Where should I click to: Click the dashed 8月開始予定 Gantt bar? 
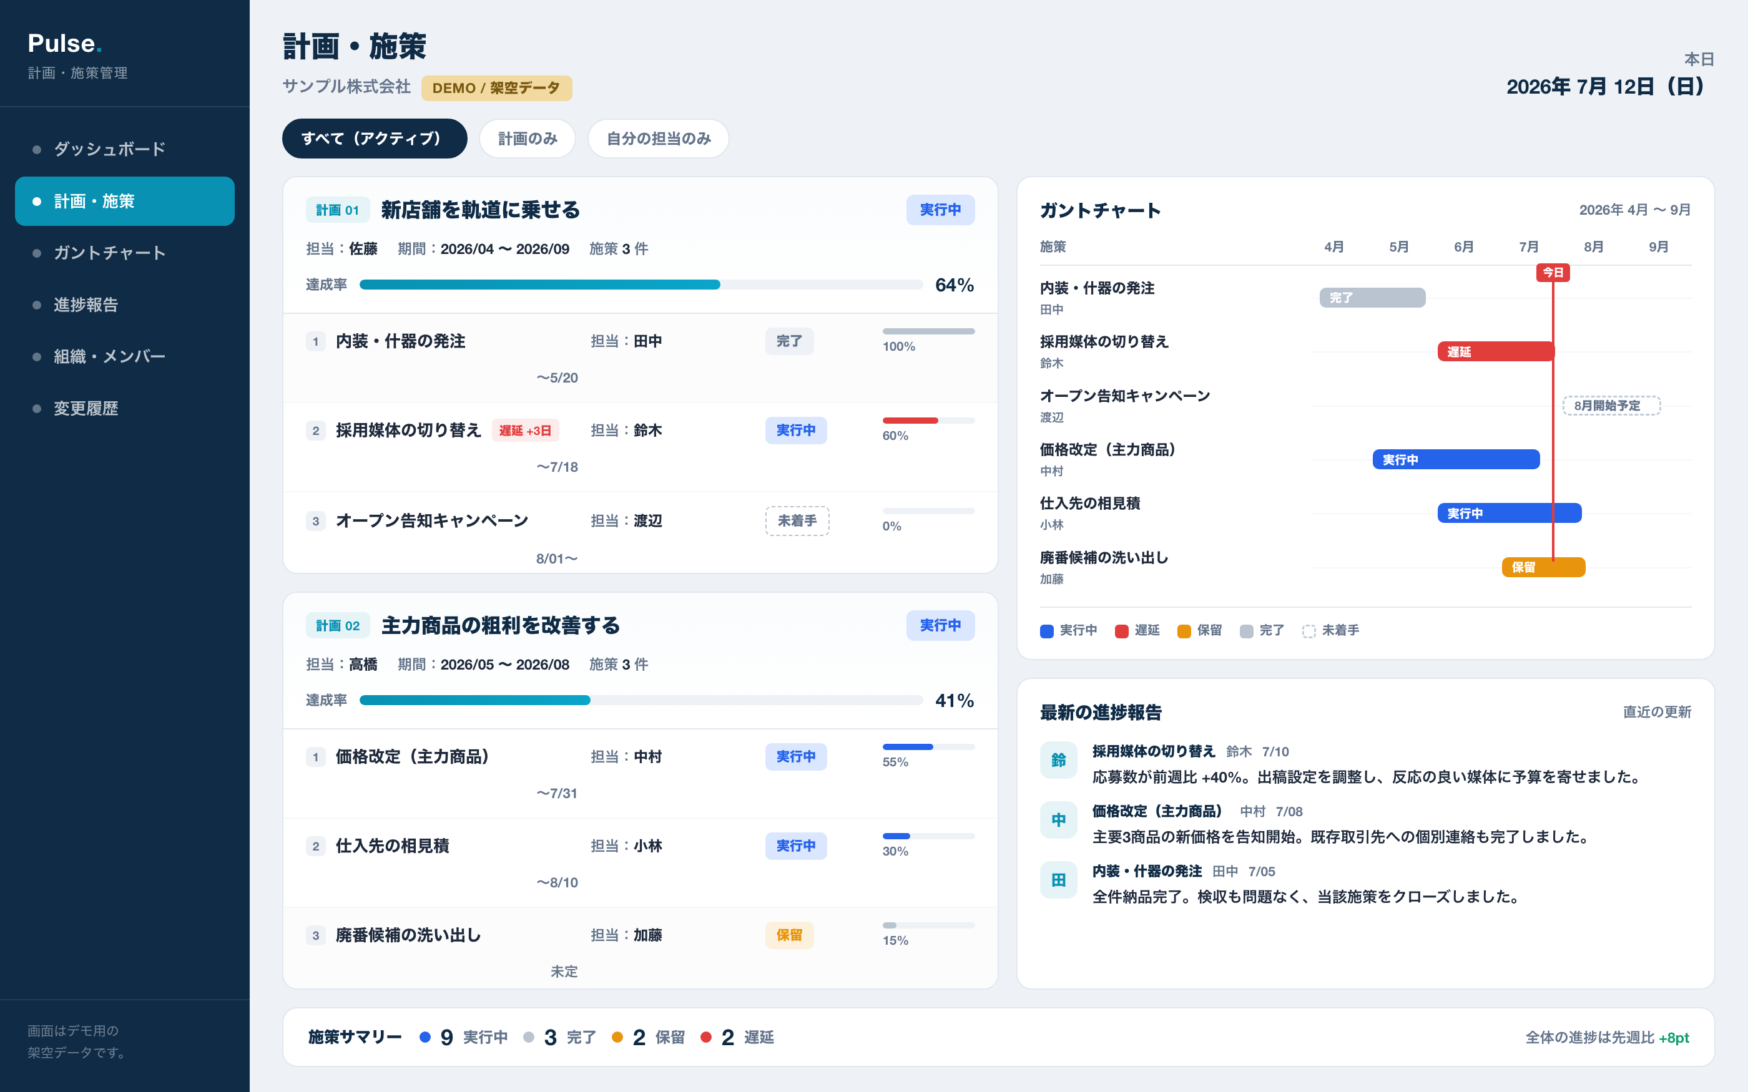(1611, 406)
